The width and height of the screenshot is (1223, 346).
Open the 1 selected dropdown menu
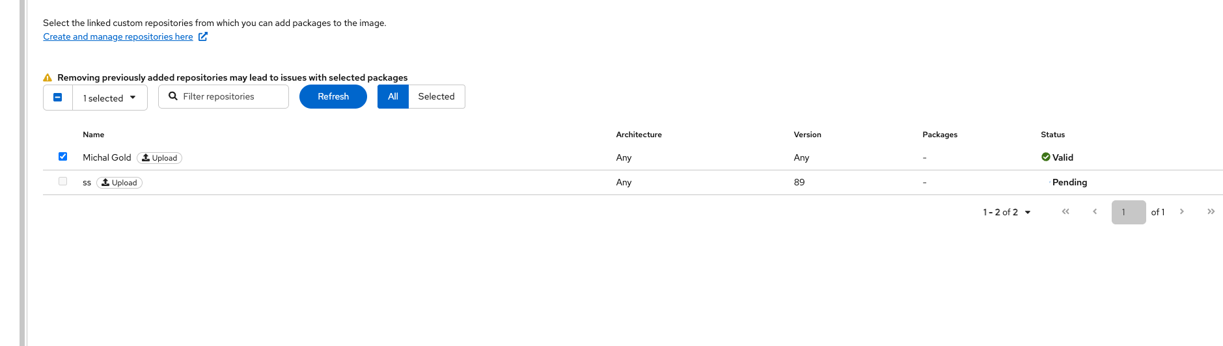coord(110,98)
